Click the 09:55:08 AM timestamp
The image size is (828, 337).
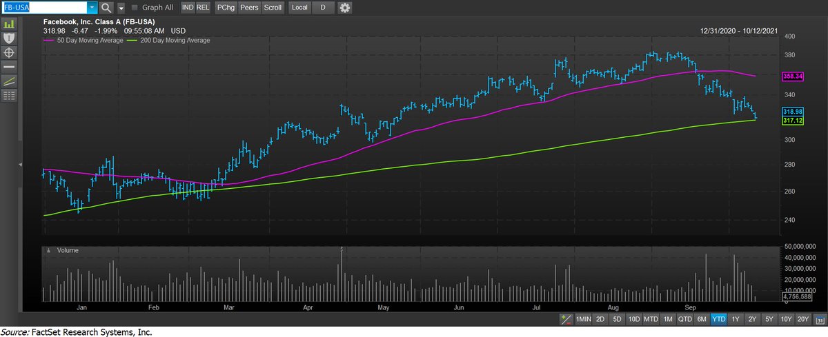[x=144, y=31]
